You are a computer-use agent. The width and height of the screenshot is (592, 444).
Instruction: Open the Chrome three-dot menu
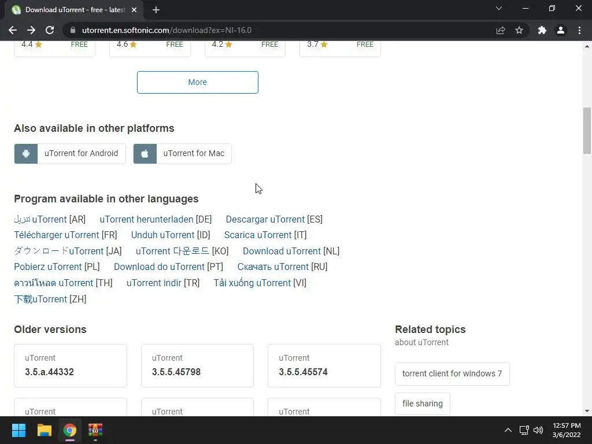tap(579, 30)
